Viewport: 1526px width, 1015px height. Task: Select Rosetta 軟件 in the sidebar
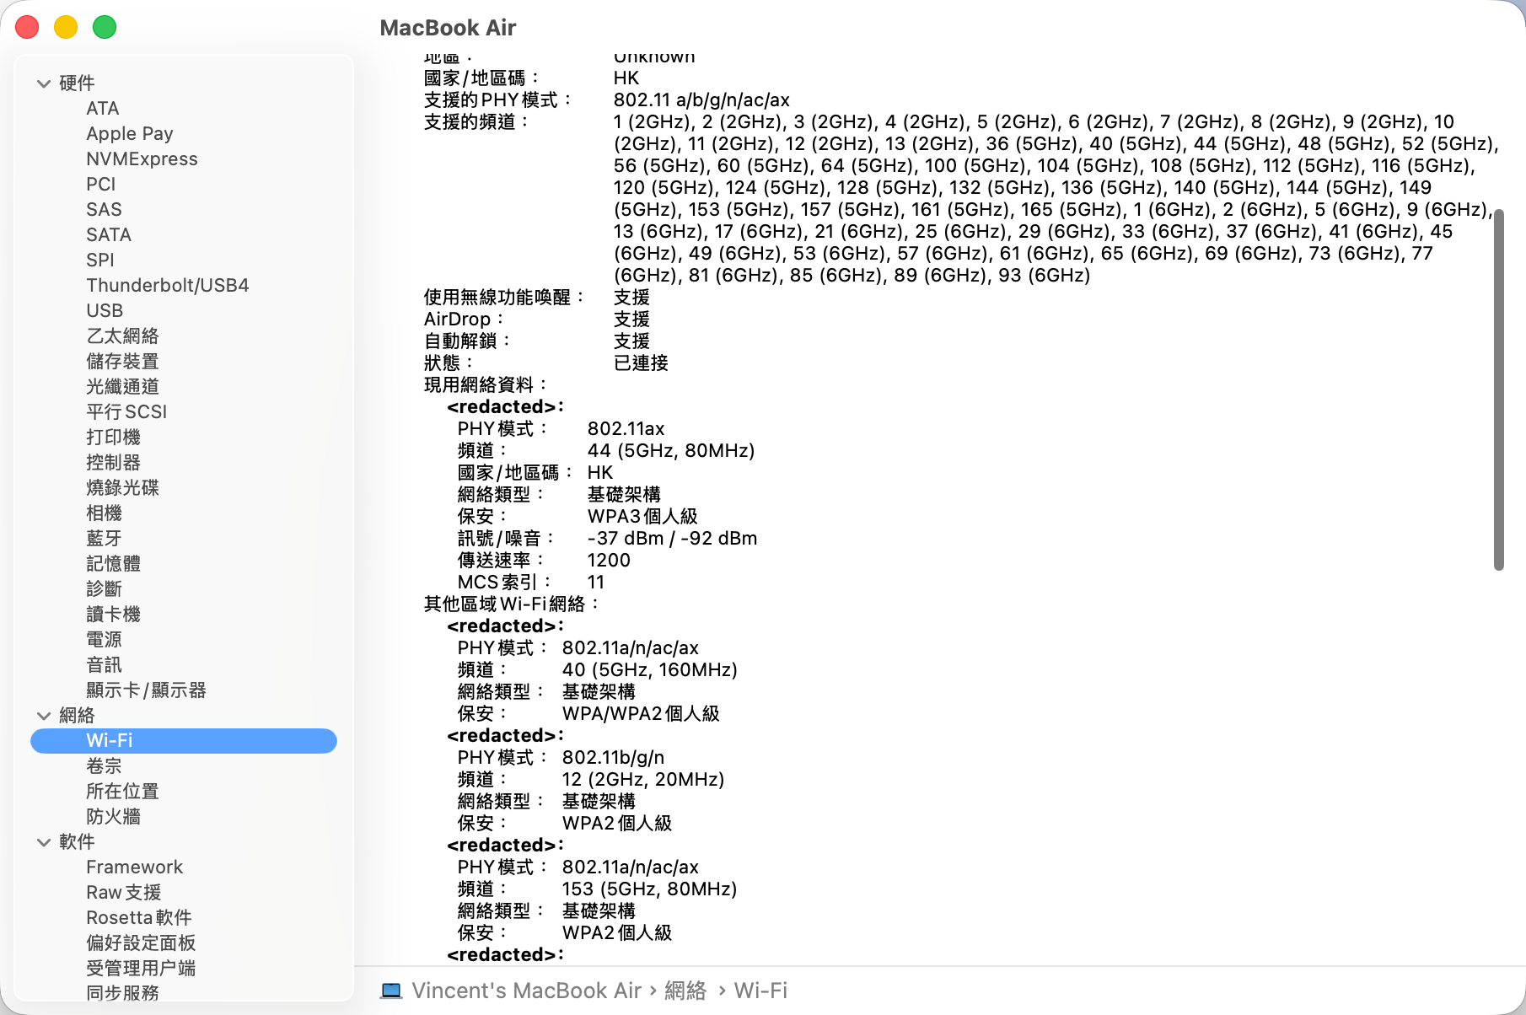[139, 918]
